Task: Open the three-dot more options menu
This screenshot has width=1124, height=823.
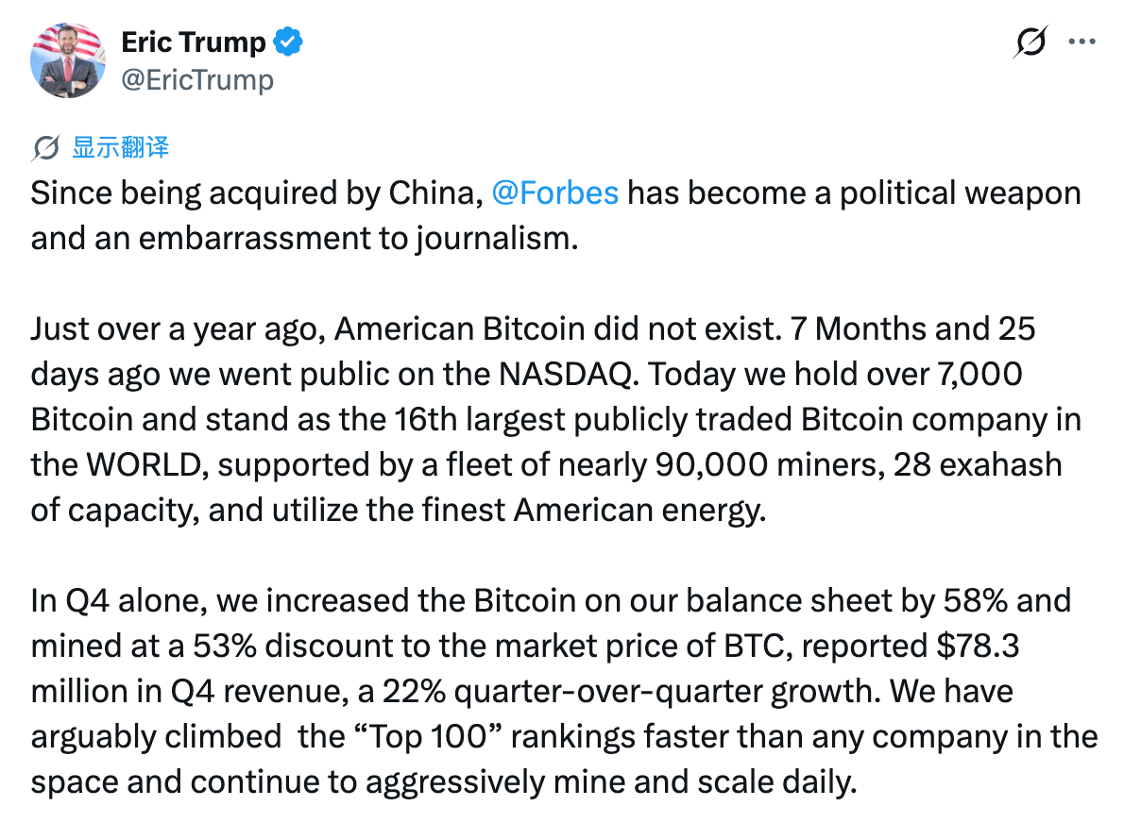Action: (x=1081, y=42)
